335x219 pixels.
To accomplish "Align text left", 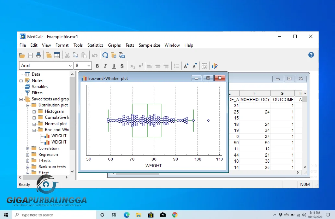I will [x=150, y=66].
